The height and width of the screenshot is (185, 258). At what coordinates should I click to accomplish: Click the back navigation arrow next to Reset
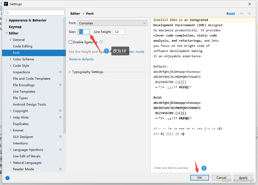point(242,13)
